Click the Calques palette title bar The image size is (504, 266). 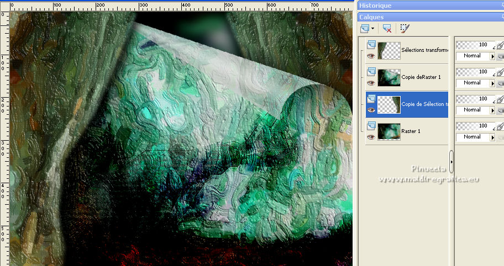[431, 17]
